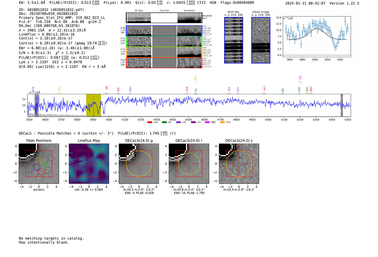378x257 pixels.
Task: Click the green OII legend swatch
Action: tap(164, 122)
